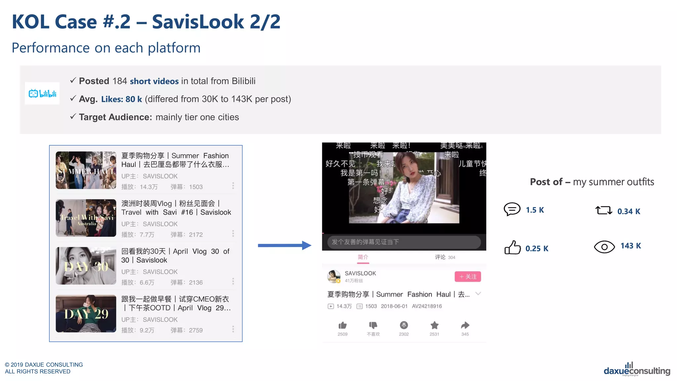Open more options for April Vlog 30 video
The width and height of the screenshot is (677, 381).
point(233,281)
